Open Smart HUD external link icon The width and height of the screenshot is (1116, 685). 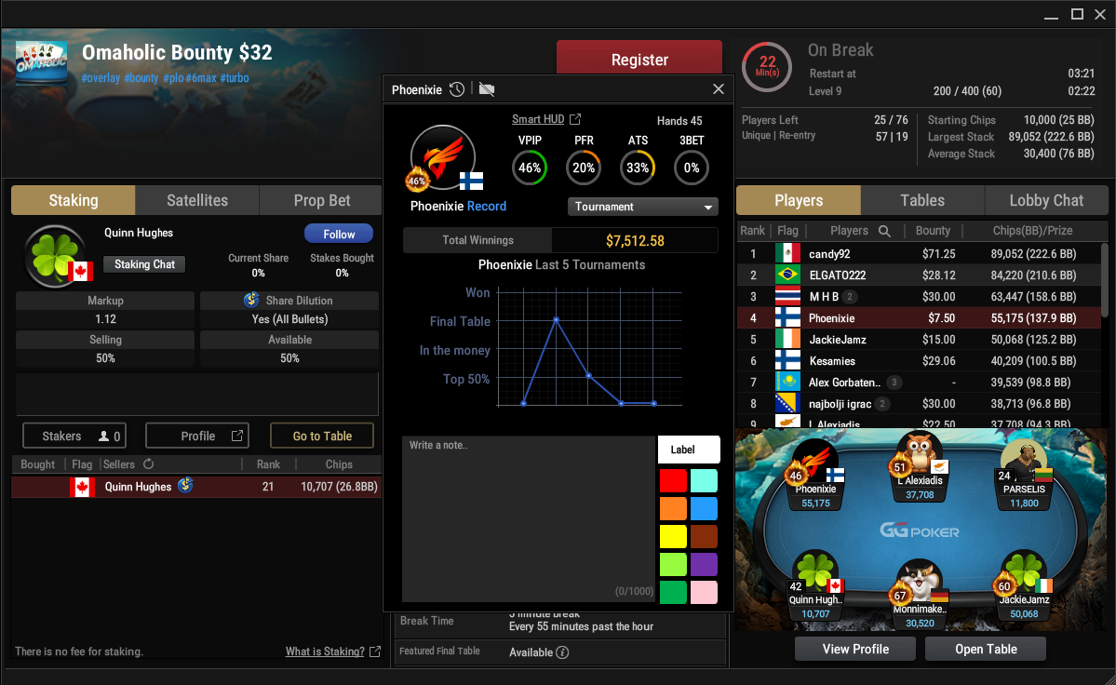coord(575,119)
